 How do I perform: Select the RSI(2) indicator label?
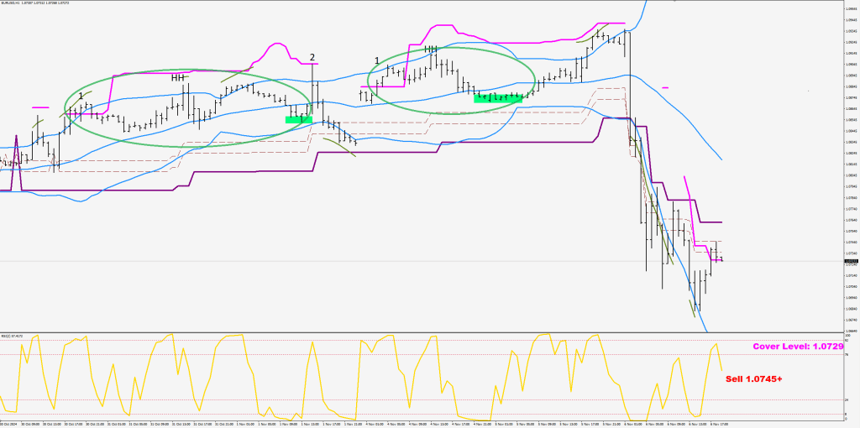point(10,336)
